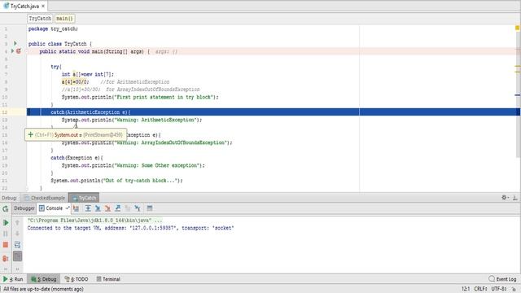
Task: Click 'Warning: ArithmeticException' println line
Action: click(x=132, y=120)
